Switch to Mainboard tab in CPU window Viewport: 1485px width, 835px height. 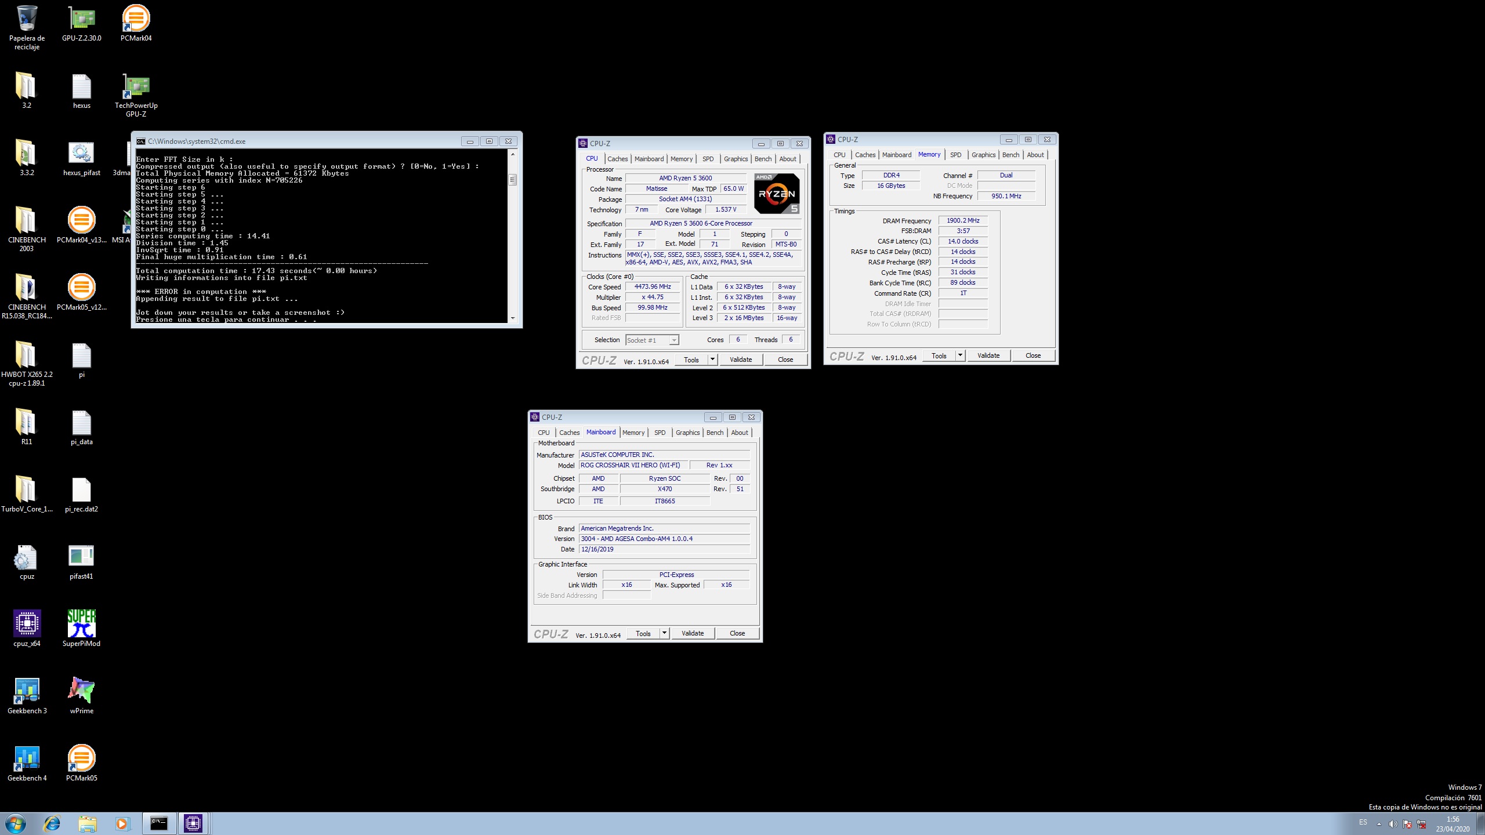coord(649,159)
